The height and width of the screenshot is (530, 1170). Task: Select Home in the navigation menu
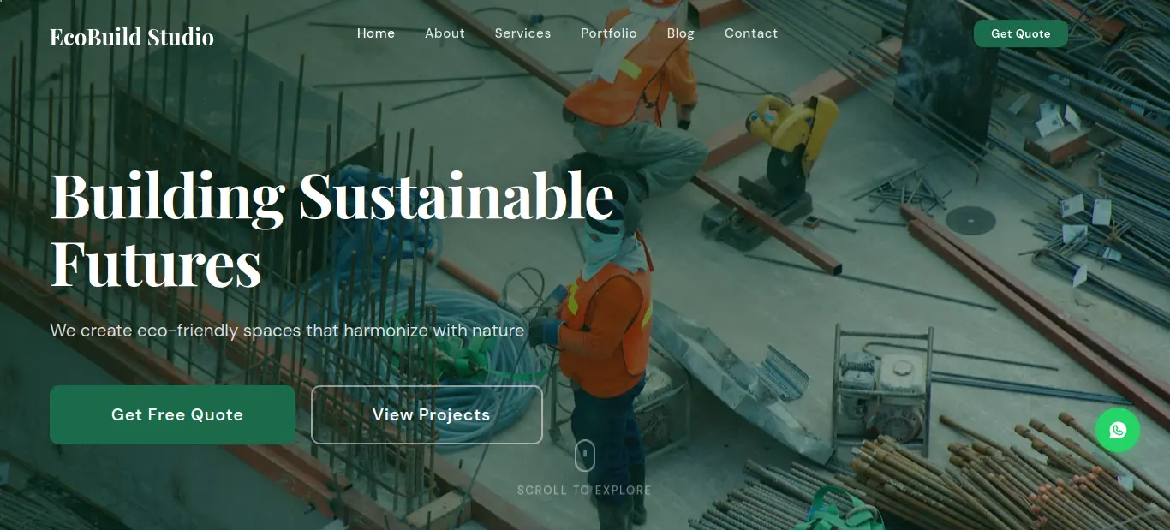point(376,33)
